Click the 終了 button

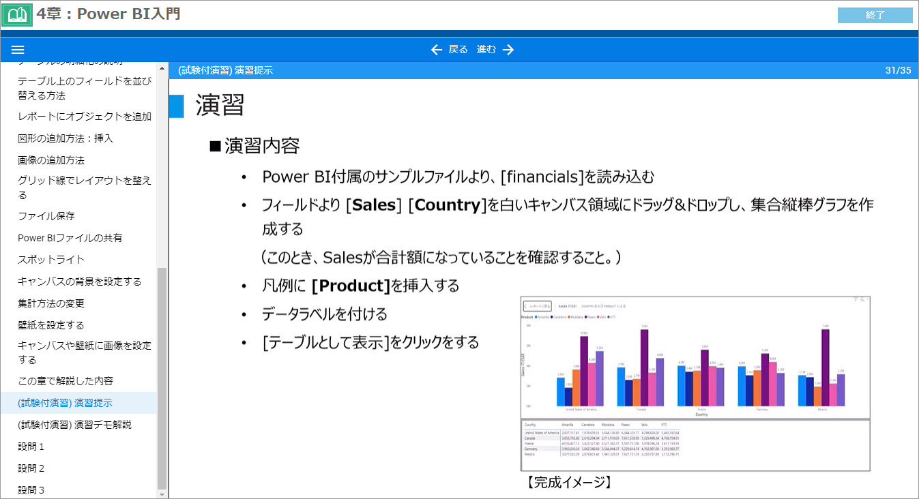[875, 15]
